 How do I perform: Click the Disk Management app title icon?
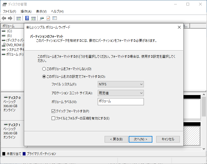click(x=4, y=4)
